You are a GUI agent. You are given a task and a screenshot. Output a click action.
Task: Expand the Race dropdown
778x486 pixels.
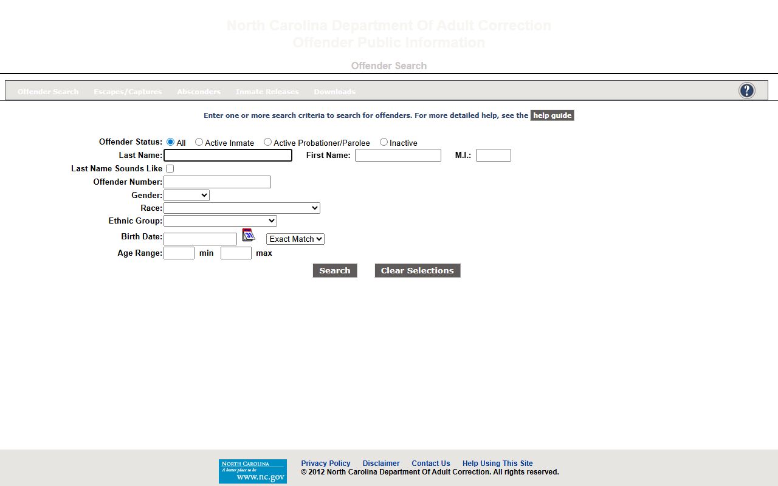[242, 208]
